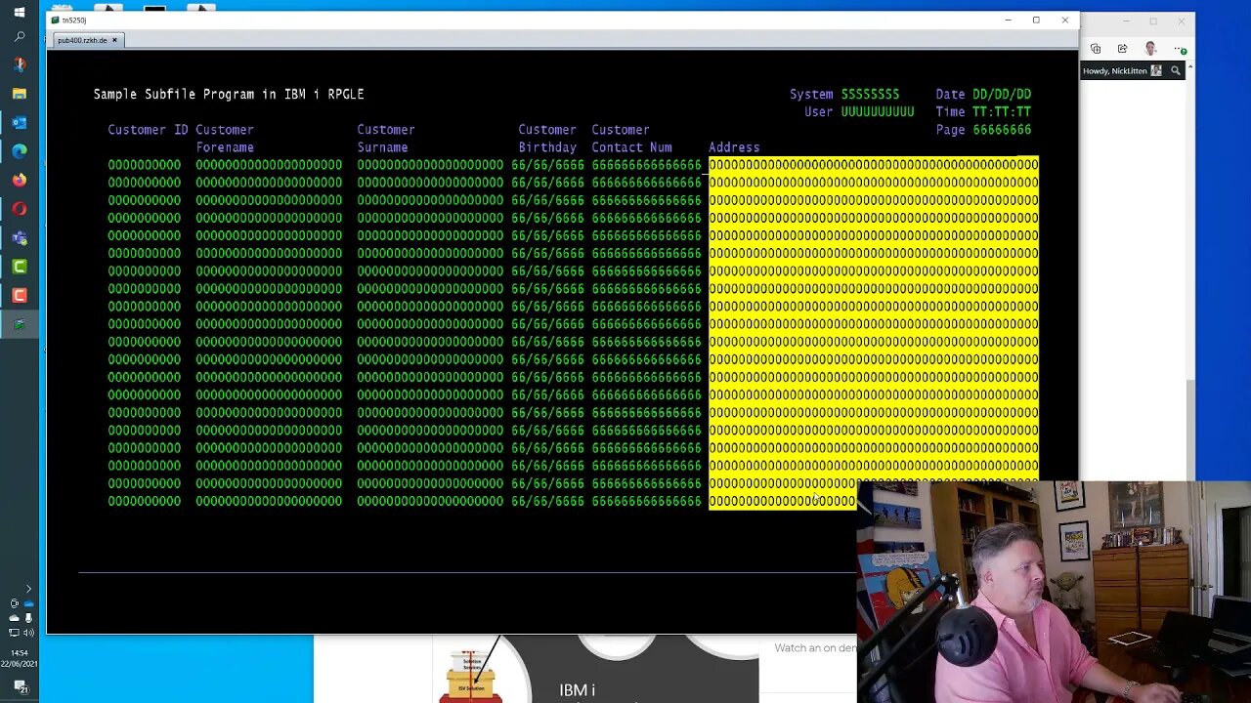1251x703 pixels.
Task: Open the network status tray icon
Action: 14,633
